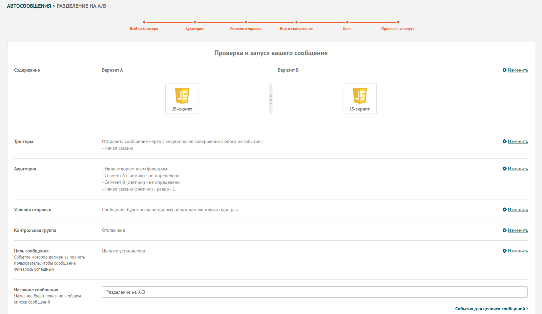Click Изменить link for Условия отправки
Viewport: 542px width, 314px height.
click(x=518, y=210)
